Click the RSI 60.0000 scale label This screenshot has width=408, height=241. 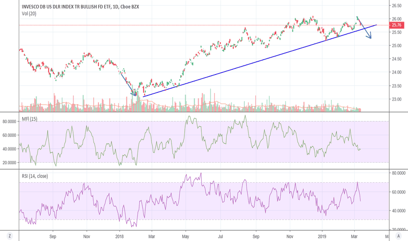[x=399, y=192]
